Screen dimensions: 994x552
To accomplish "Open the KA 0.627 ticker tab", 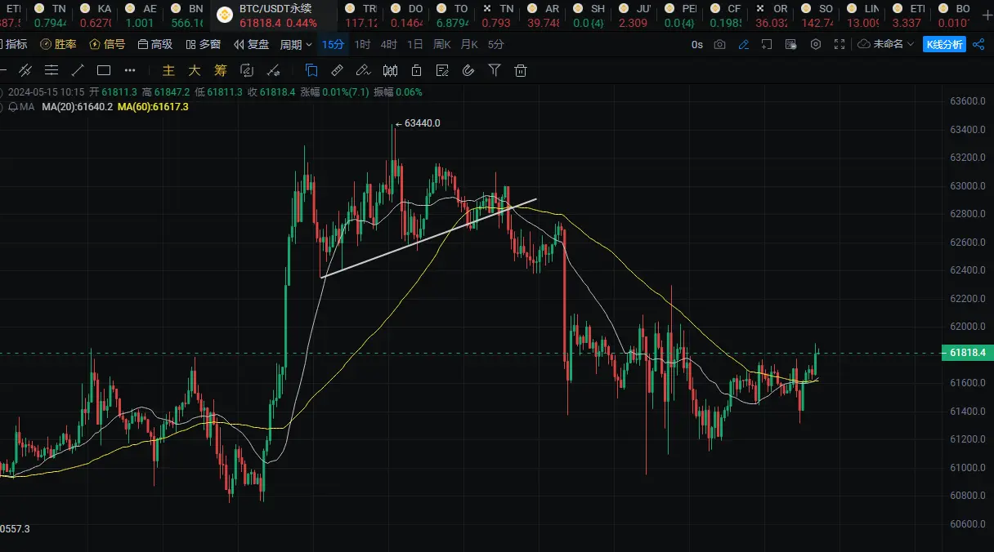I will pyautogui.click(x=96, y=15).
